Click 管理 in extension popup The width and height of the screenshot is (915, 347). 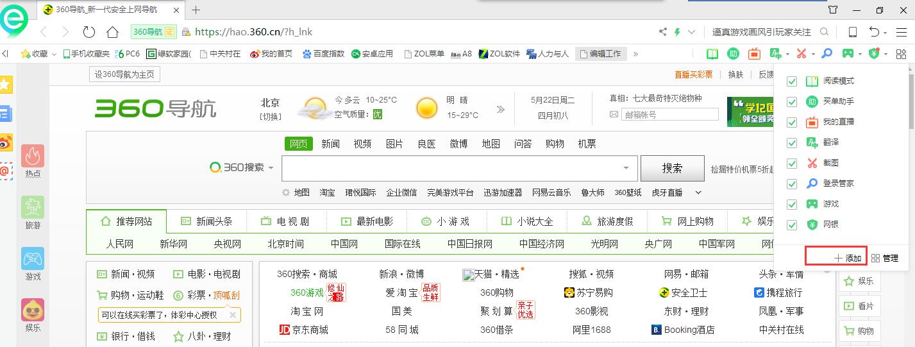(x=885, y=258)
